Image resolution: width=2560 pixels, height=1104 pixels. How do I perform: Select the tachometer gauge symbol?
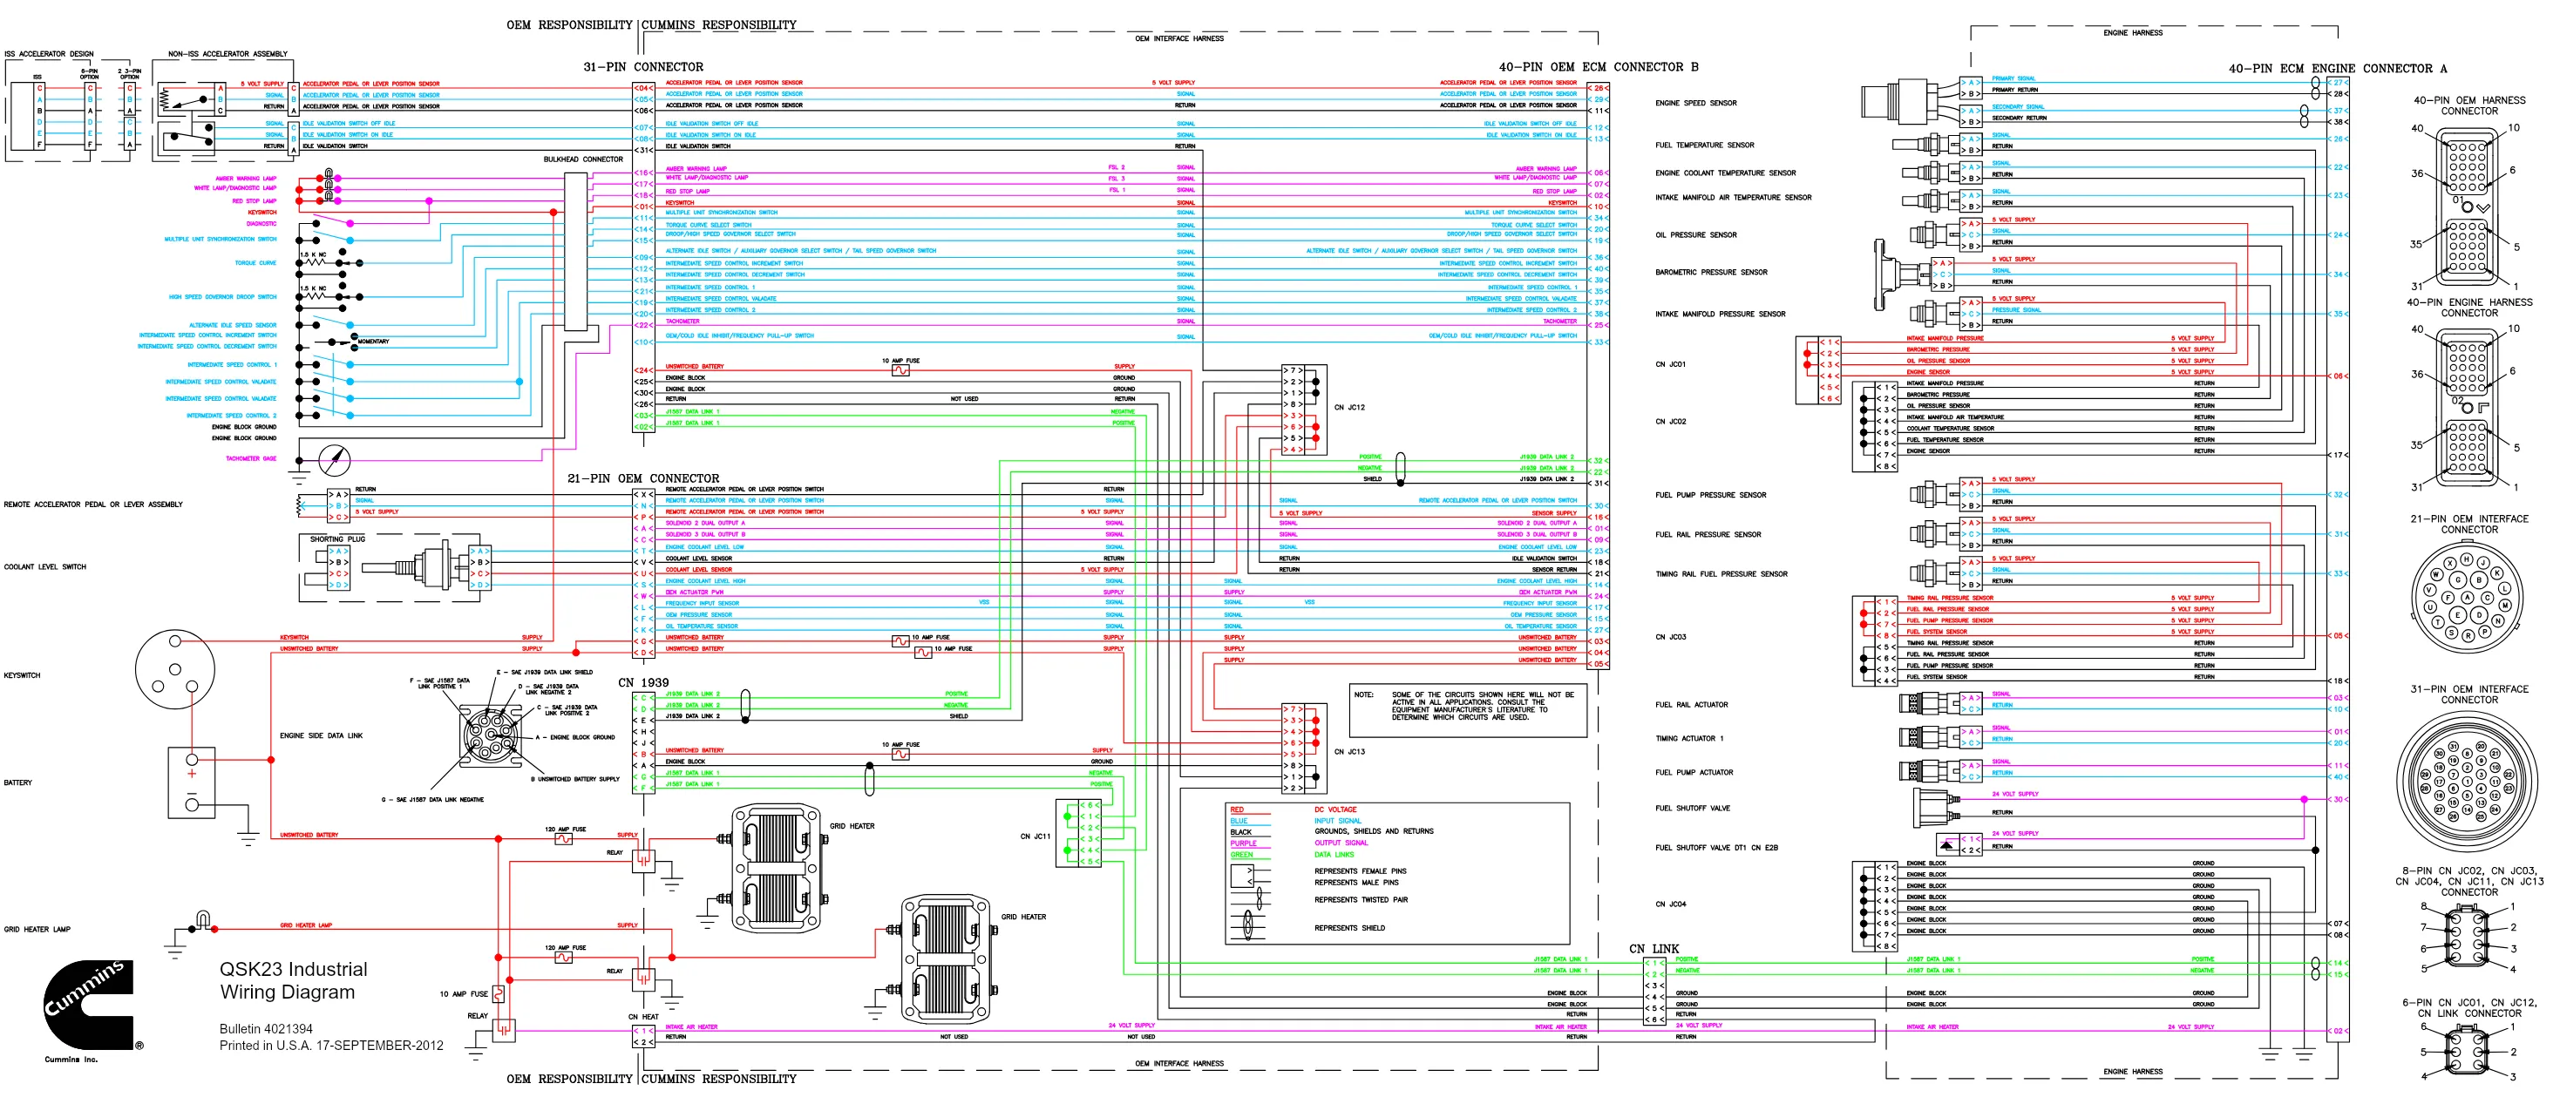point(335,459)
